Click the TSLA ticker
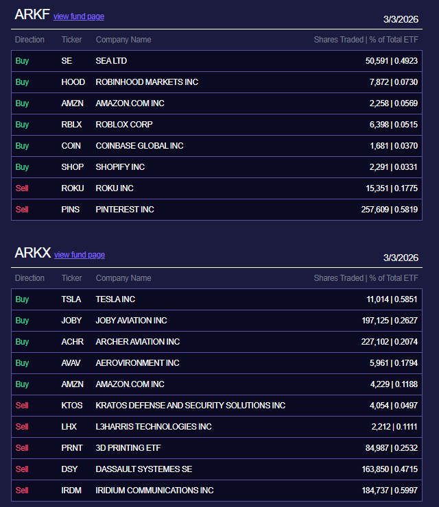Viewport: 439px width, 507px height. 71,299
